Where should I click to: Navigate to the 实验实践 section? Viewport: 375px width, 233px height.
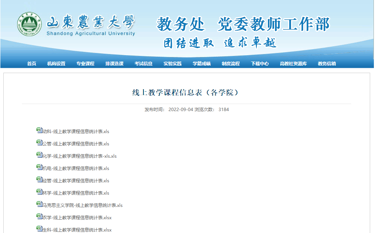pos(173,64)
